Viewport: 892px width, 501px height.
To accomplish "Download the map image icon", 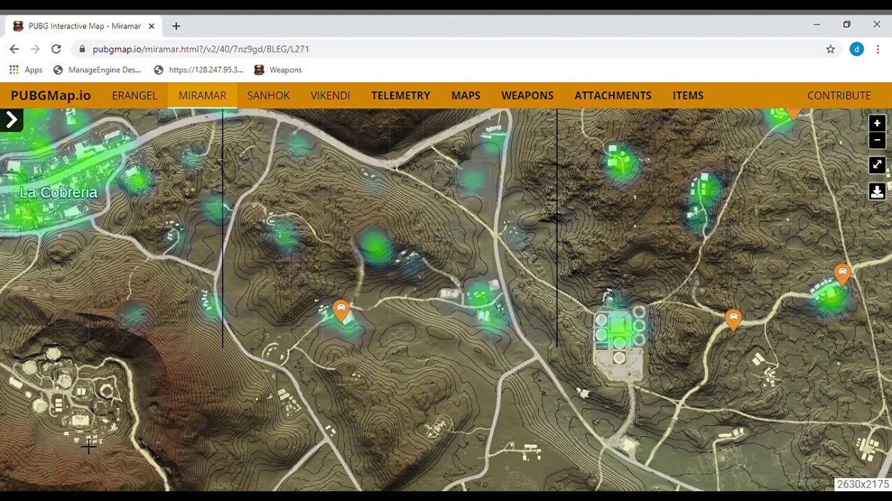I will 877,191.
